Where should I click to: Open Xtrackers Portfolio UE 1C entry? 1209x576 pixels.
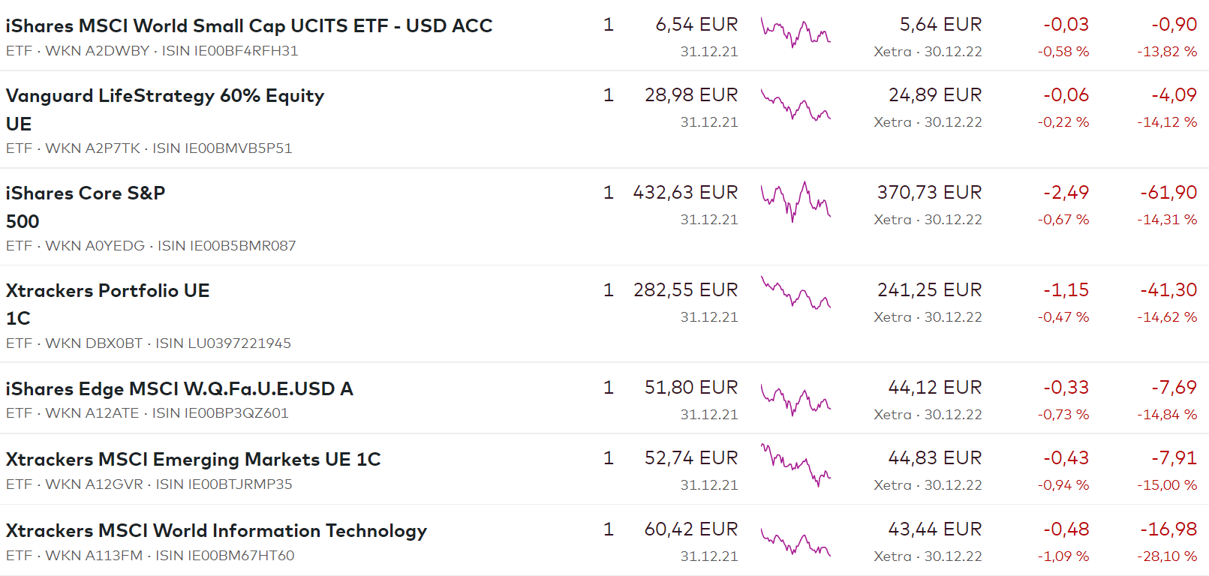click(x=107, y=291)
